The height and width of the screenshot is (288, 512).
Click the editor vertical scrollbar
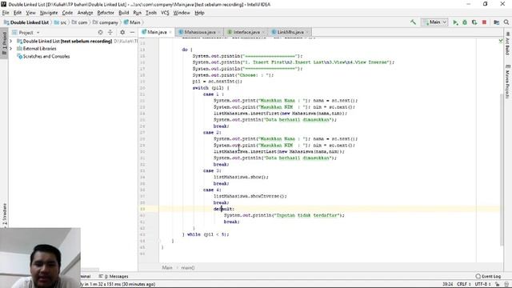pos(502,170)
